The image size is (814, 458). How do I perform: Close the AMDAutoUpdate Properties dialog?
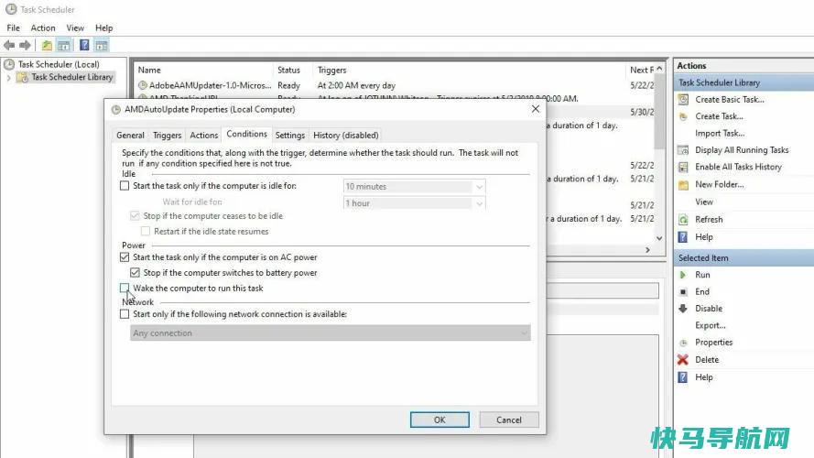tap(536, 109)
